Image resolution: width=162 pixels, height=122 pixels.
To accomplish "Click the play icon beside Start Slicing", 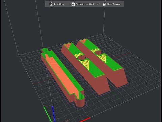I will (x=51, y=4).
